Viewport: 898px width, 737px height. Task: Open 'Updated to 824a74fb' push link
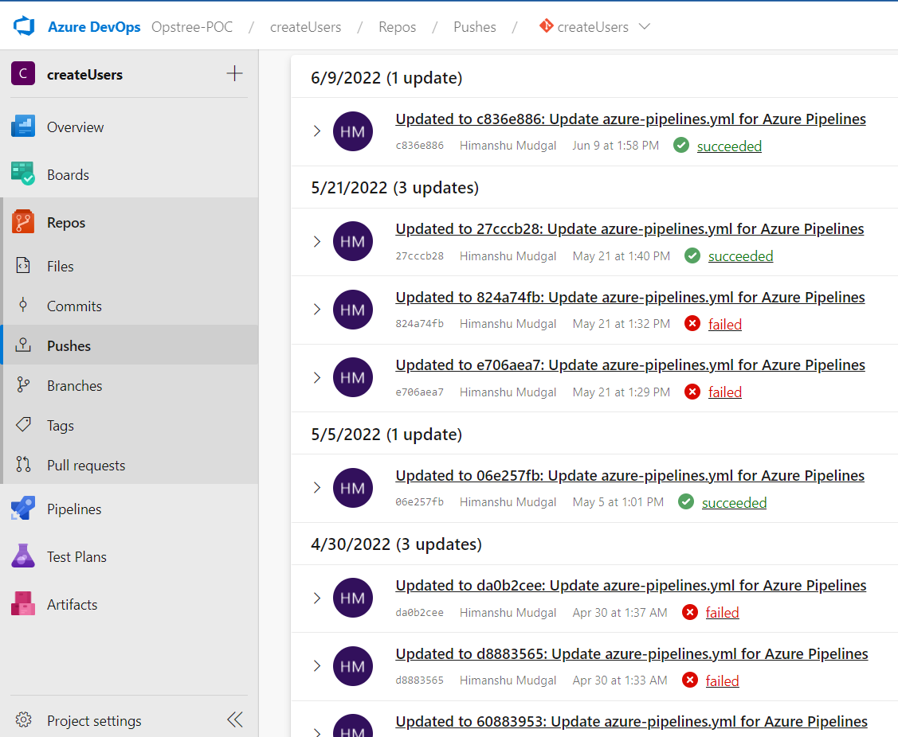tap(630, 298)
